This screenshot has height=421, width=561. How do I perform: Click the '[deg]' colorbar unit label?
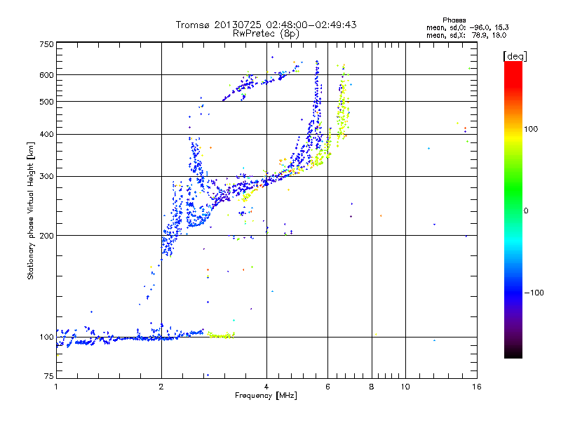[515, 56]
